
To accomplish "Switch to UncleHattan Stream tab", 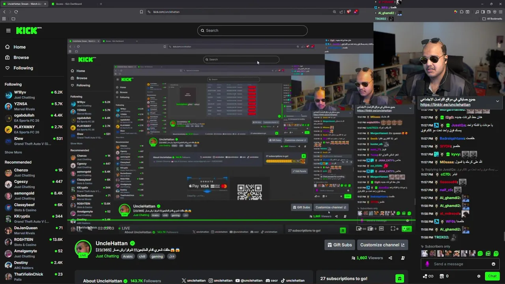I will (24, 4).
